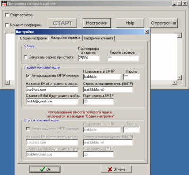This screenshot has width=189, height=175.
Task: Click first mailbox sss@sss.com recipient field
Action: click(52, 90)
